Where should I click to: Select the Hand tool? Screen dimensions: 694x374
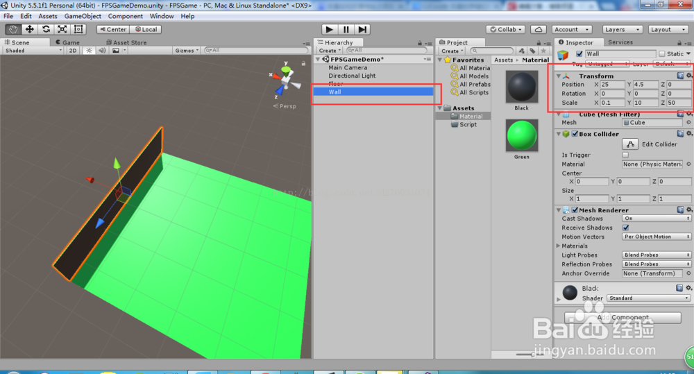click(x=13, y=29)
